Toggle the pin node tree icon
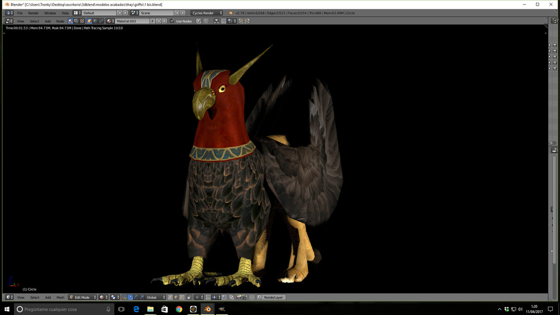The image size is (560, 315). 198,21
